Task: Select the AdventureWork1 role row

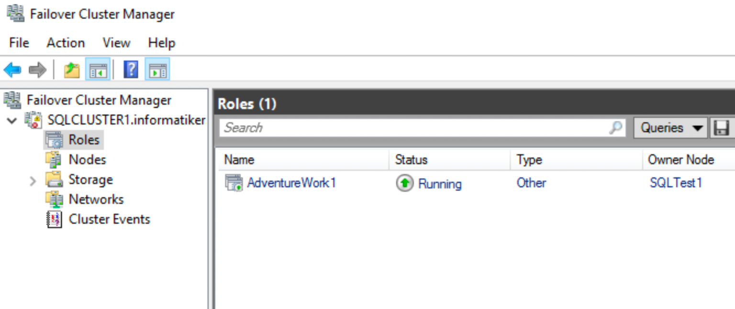Action: click(291, 183)
